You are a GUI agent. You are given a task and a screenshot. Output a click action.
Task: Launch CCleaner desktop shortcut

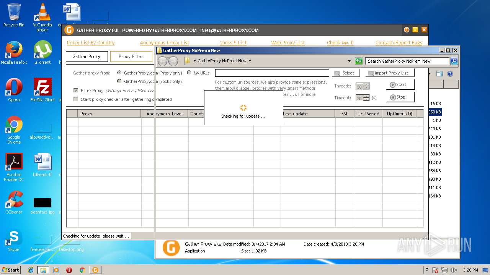click(14, 202)
